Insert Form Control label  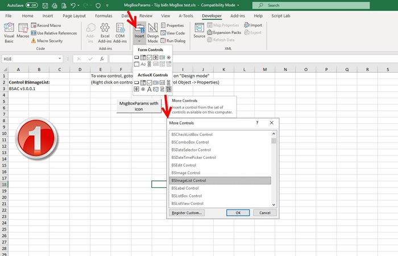[143, 64]
